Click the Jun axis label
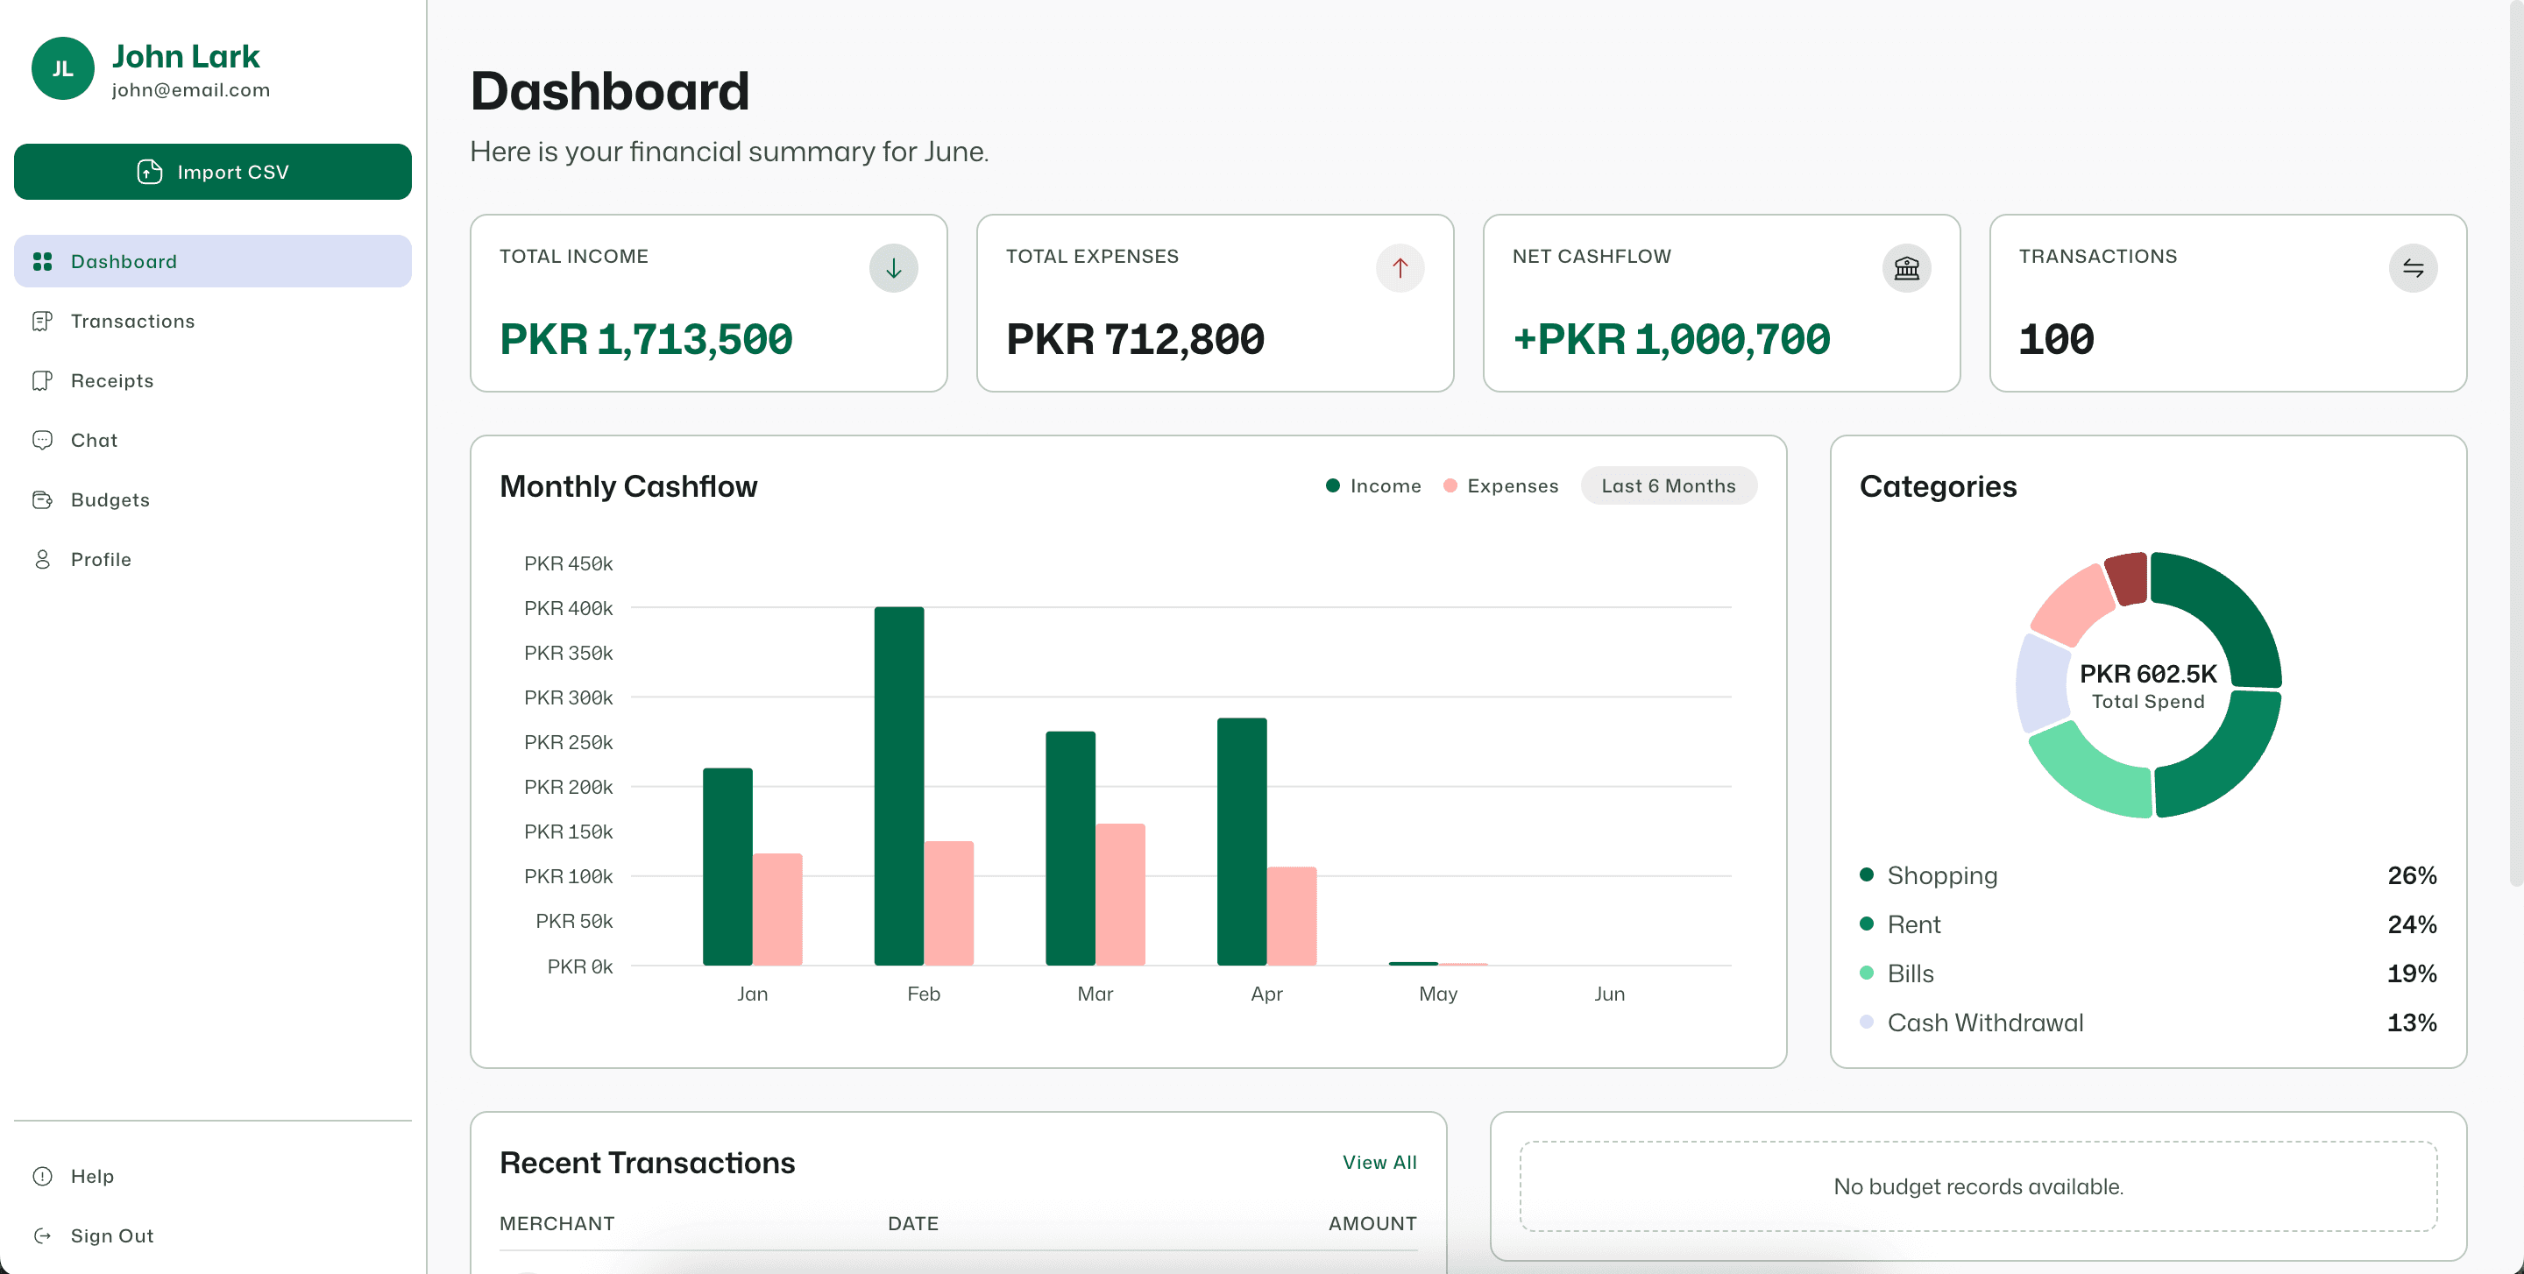This screenshot has height=1274, width=2524. click(x=1610, y=994)
